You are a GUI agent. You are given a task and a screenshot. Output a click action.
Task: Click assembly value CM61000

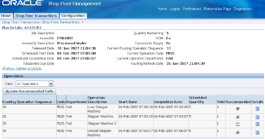pyautogui.click(x=65, y=38)
